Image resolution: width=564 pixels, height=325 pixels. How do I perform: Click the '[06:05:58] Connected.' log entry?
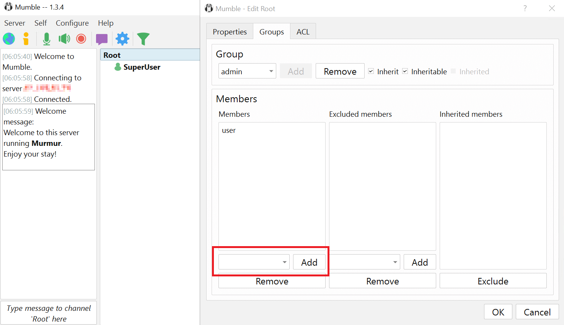coord(37,99)
